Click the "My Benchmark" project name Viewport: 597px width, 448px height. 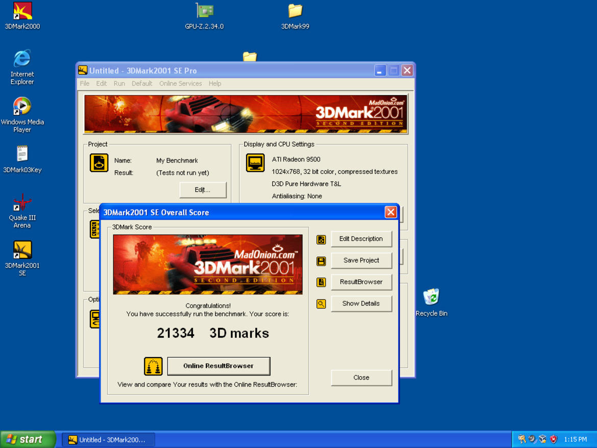[x=177, y=160]
